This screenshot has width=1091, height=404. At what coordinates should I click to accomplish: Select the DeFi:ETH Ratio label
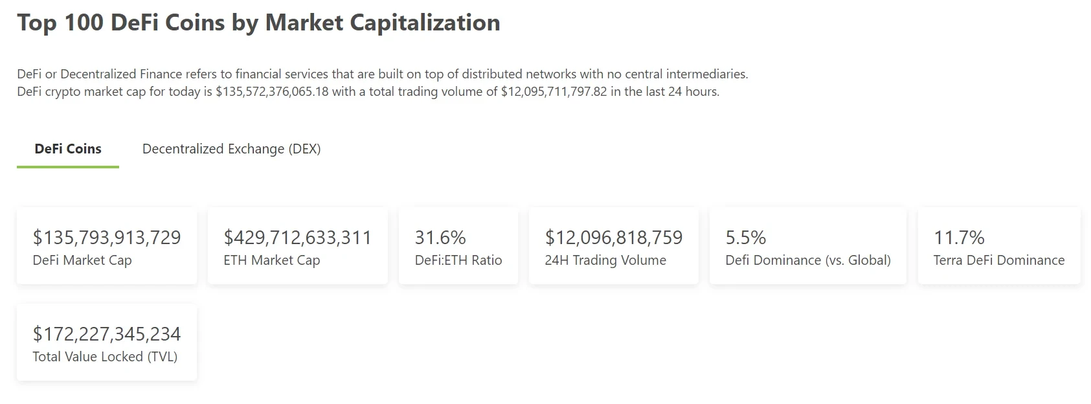tap(458, 260)
